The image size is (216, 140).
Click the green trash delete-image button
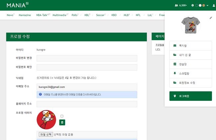[62, 122]
